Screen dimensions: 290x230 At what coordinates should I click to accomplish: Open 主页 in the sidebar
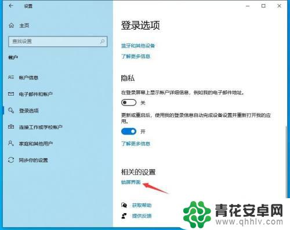[x=24, y=25]
